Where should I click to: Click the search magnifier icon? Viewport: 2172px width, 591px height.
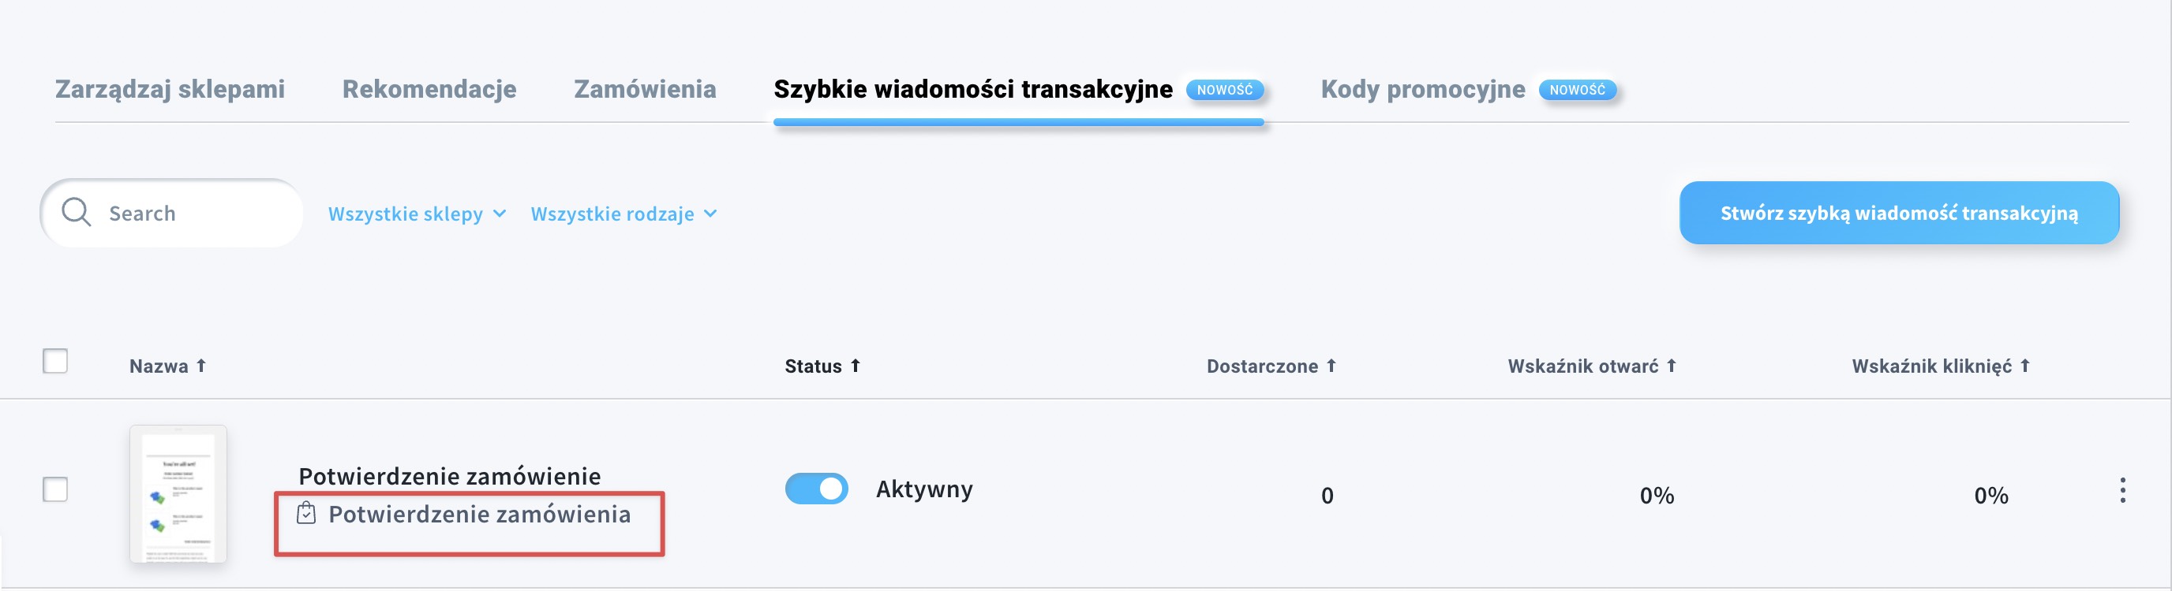point(76,212)
